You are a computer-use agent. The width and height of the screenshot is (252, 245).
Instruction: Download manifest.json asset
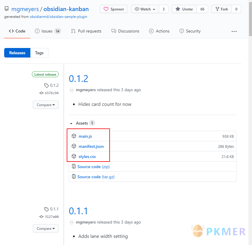[91, 146]
